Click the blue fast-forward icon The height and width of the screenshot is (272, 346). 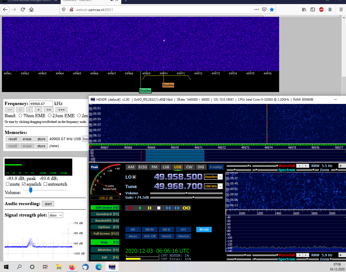click(x=177, y=208)
